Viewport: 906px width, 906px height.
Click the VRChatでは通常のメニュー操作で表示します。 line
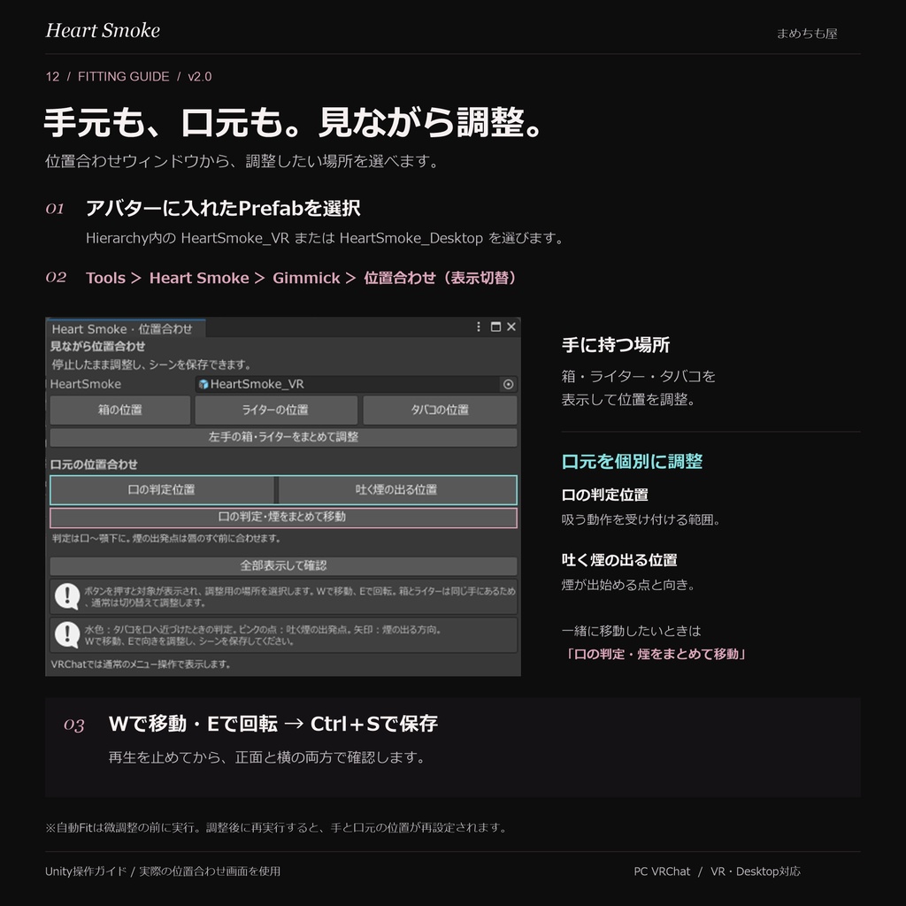pos(141,664)
